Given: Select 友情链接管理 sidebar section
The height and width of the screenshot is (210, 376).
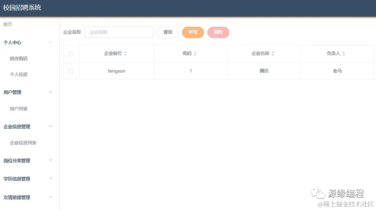Looking at the screenshot, I should coord(17,197).
